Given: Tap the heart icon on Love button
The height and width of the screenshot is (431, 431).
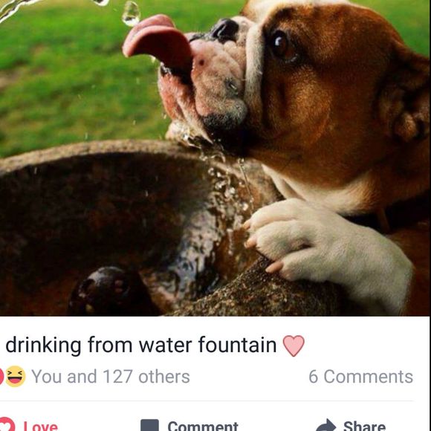Looking at the screenshot, I should pos(7,424).
